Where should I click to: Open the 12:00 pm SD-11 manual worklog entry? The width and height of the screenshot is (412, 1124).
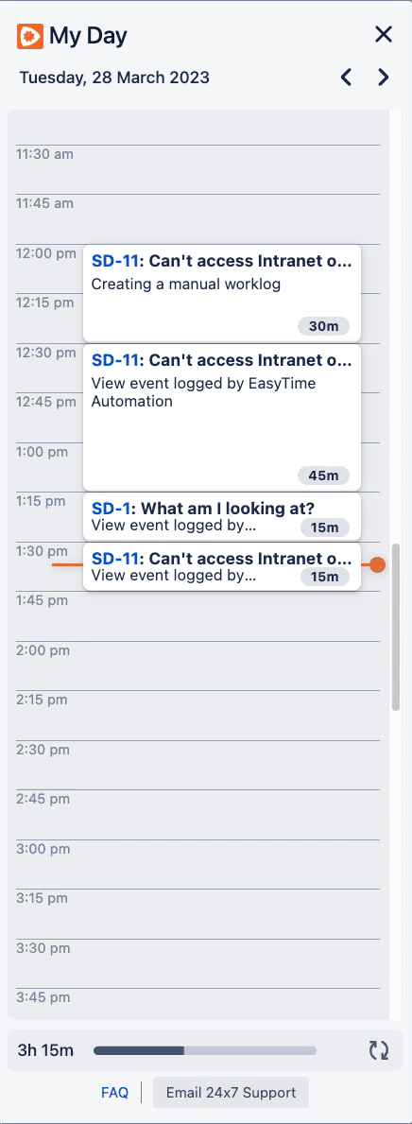[x=222, y=293]
